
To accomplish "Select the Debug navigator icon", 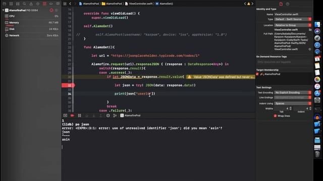I will (44, 4).
